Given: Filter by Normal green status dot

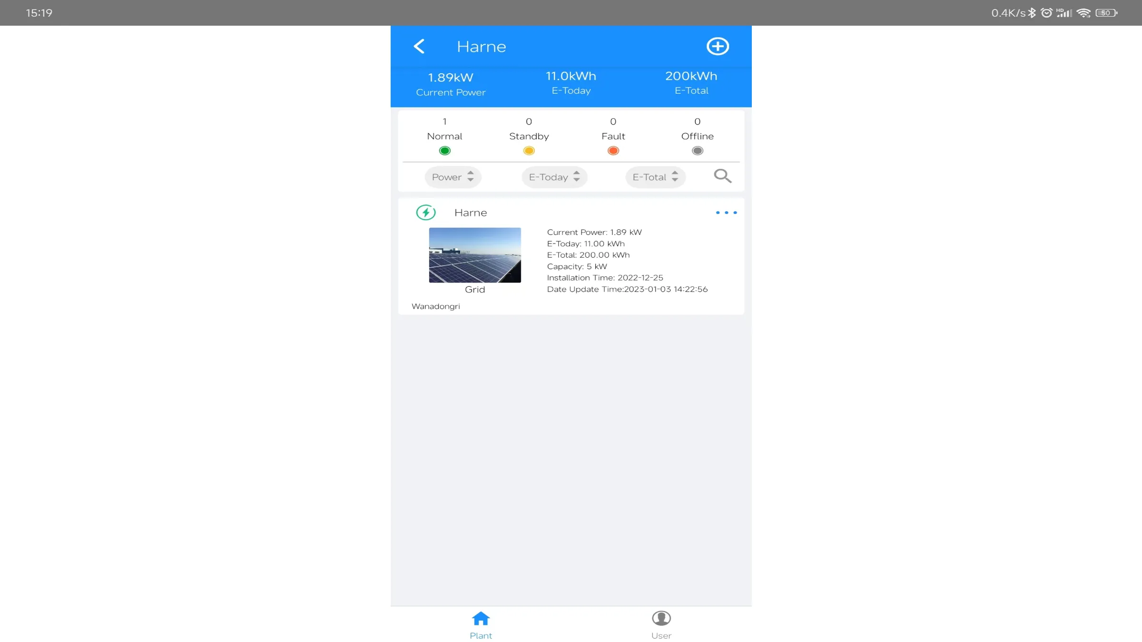Looking at the screenshot, I should pos(444,151).
